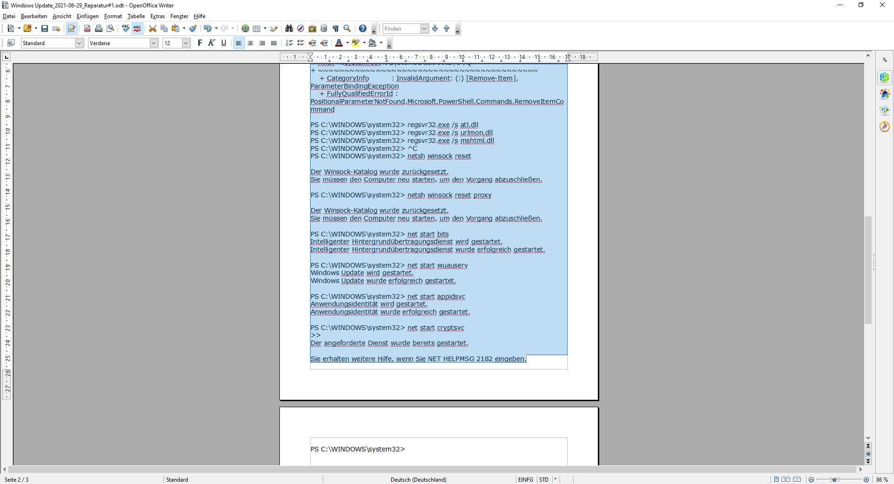
Task: Apply yellow highlighting color button
Action: point(356,43)
